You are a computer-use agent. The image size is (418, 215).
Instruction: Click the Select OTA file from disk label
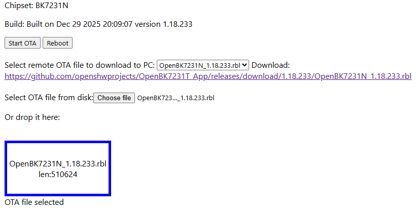coord(49,98)
